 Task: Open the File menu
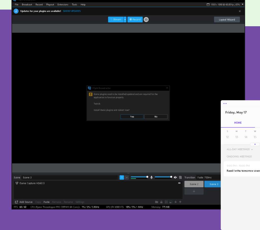click(x=17, y=5)
